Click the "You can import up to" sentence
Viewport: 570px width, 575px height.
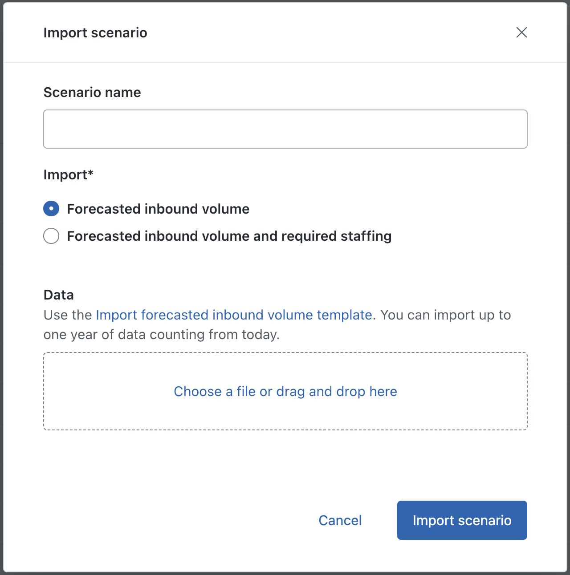(445, 315)
